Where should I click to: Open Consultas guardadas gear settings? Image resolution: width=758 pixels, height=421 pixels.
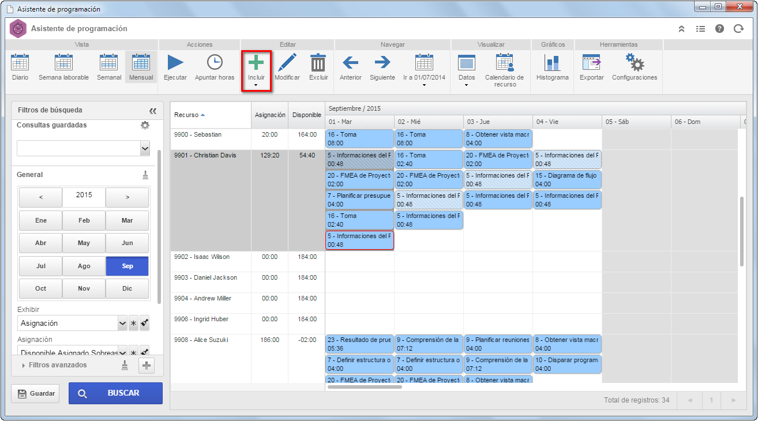[x=145, y=125]
